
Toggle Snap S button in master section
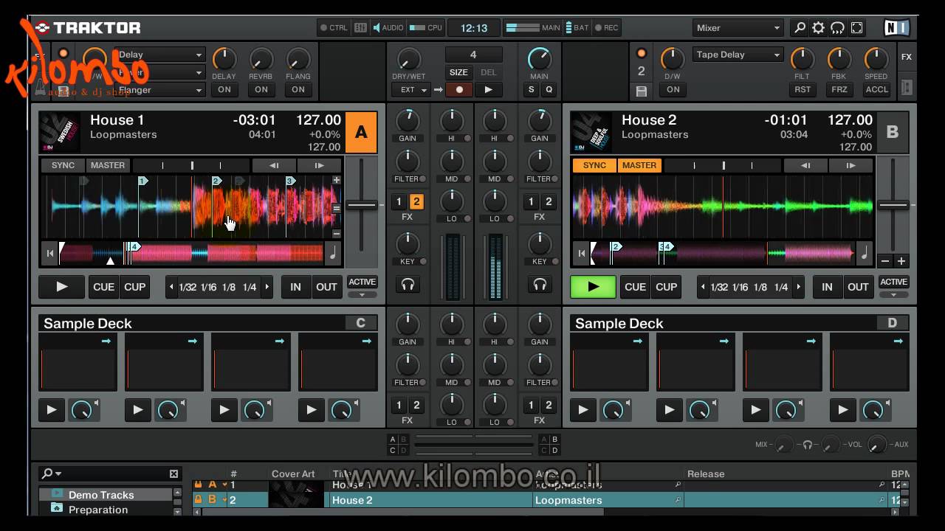pos(531,89)
